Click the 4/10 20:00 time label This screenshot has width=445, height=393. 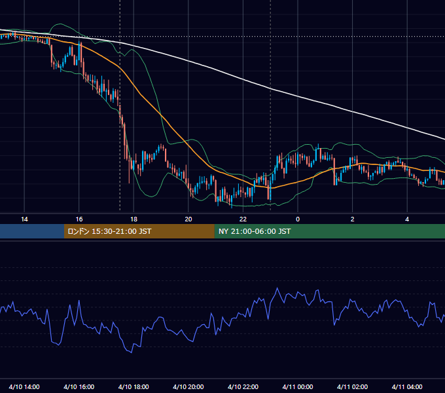coord(188,386)
